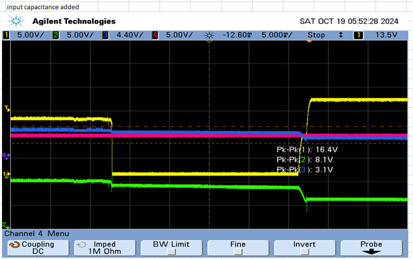Image resolution: width=413 pixels, height=259 pixels.
Task: Select the pink channel 4 badge
Action: [155, 35]
